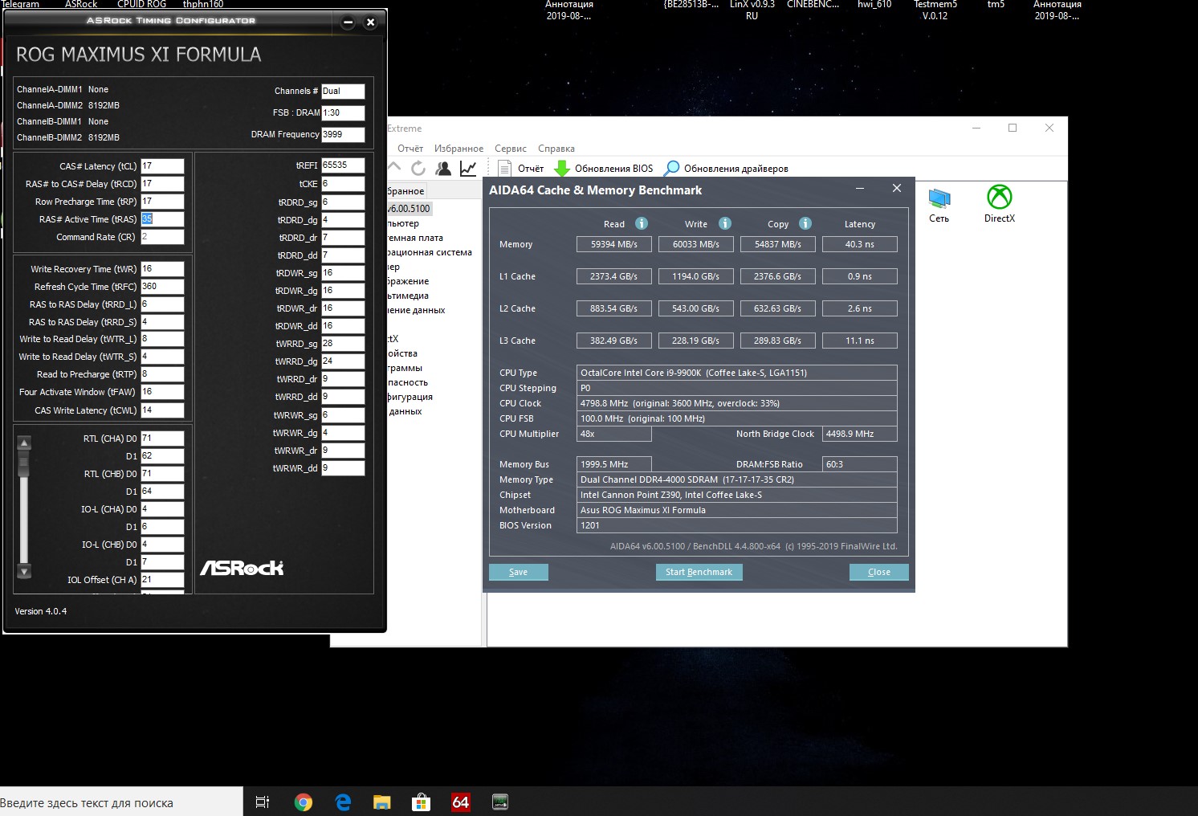Click the info icon next to Read
Viewport: 1198px width, 816px height.
click(x=642, y=223)
